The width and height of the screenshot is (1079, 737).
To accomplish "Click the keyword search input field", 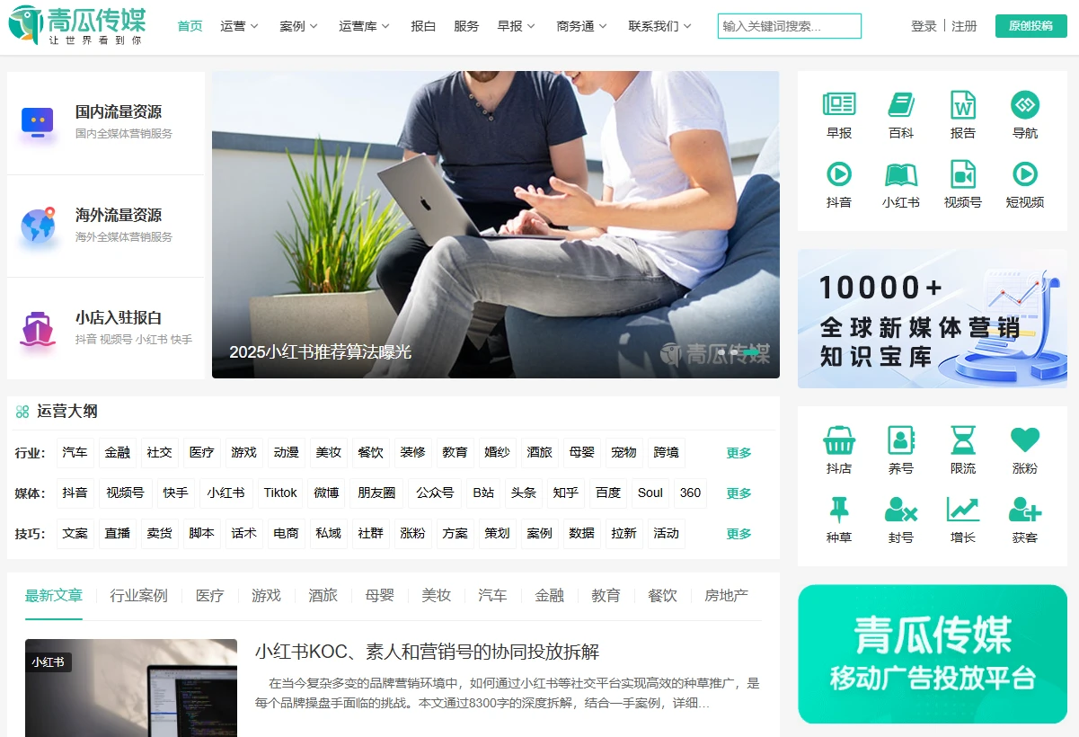I will point(789,26).
